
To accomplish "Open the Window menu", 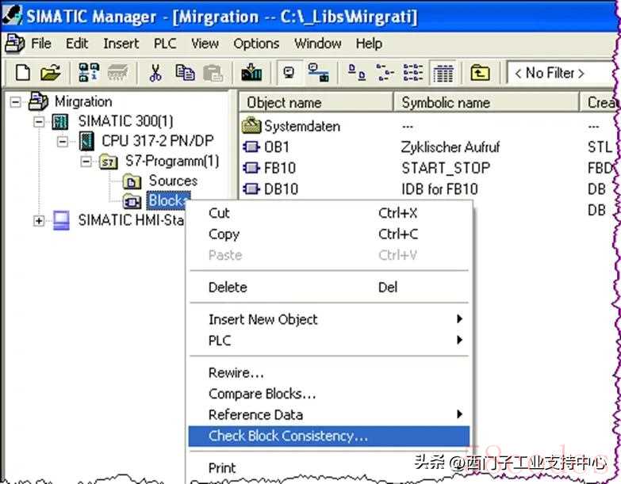I will (317, 44).
